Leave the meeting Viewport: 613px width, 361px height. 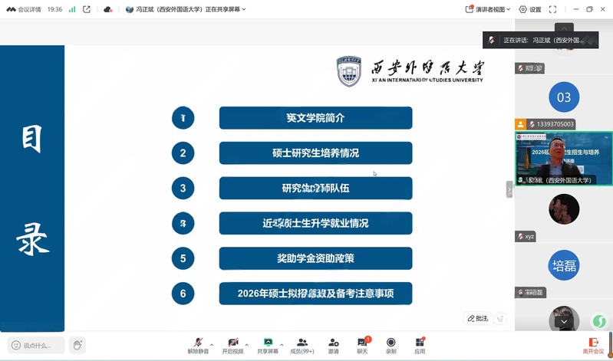coord(593,345)
